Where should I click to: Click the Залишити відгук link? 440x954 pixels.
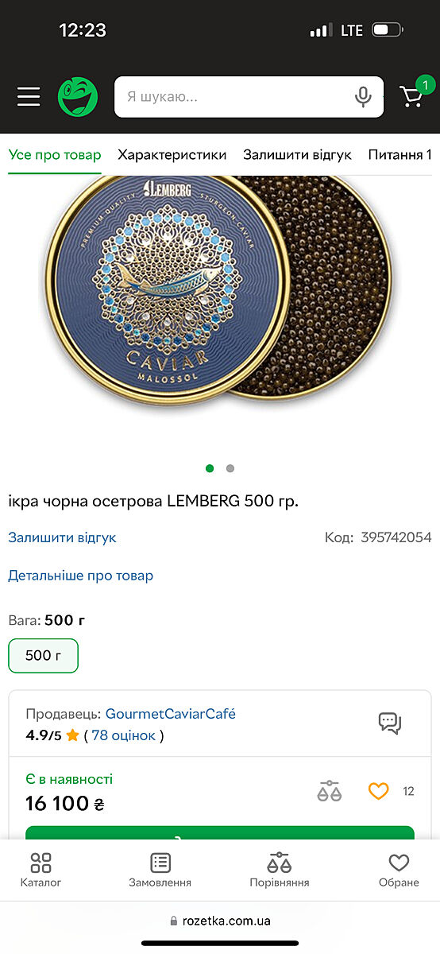(62, 537)
